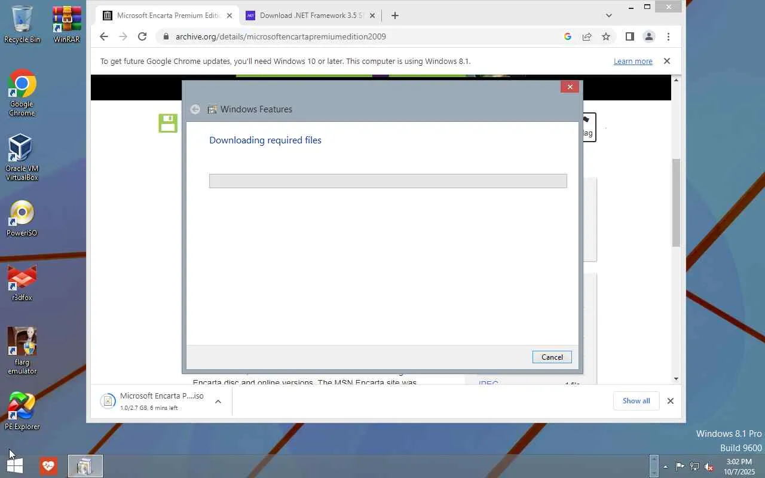Launch PE Explorer from the desktop
Image resolution: width=765 pixels, height=478 pixels.
[22, 411]
